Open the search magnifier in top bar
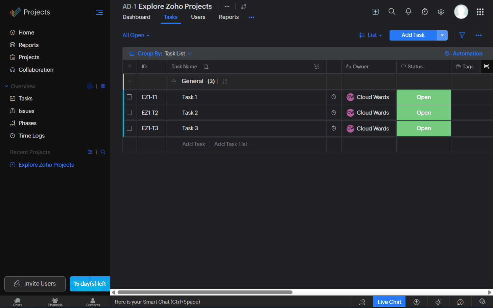Screen dimensions: 493x308 (392, 11)
